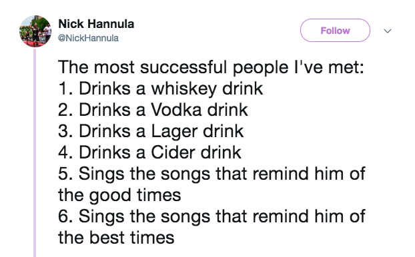
Task: Click the '1. Drinks a whiskey drink' line
Action: [x=160, y=89]
